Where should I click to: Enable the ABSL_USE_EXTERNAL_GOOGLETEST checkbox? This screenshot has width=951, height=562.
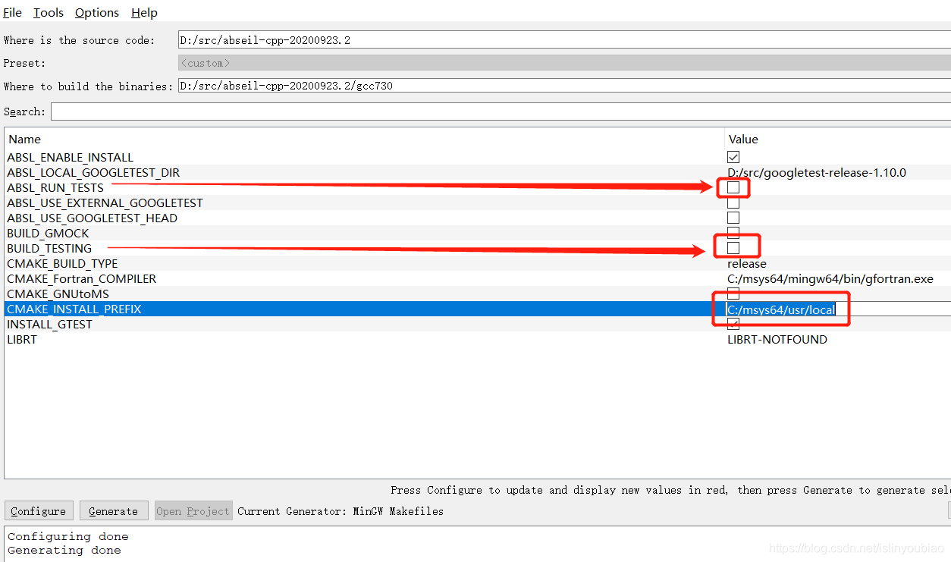click(x=733, y=203)
